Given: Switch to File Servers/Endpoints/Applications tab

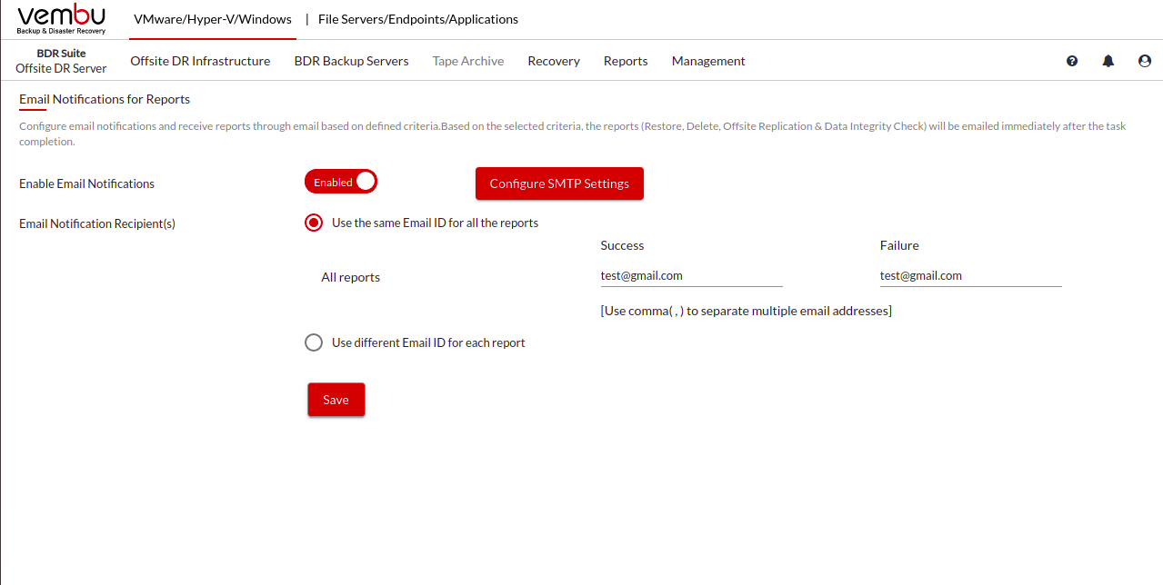Looking at the screenshot, I should point(418,19).
